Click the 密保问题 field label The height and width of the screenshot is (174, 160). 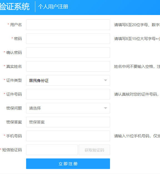point(14,108)
